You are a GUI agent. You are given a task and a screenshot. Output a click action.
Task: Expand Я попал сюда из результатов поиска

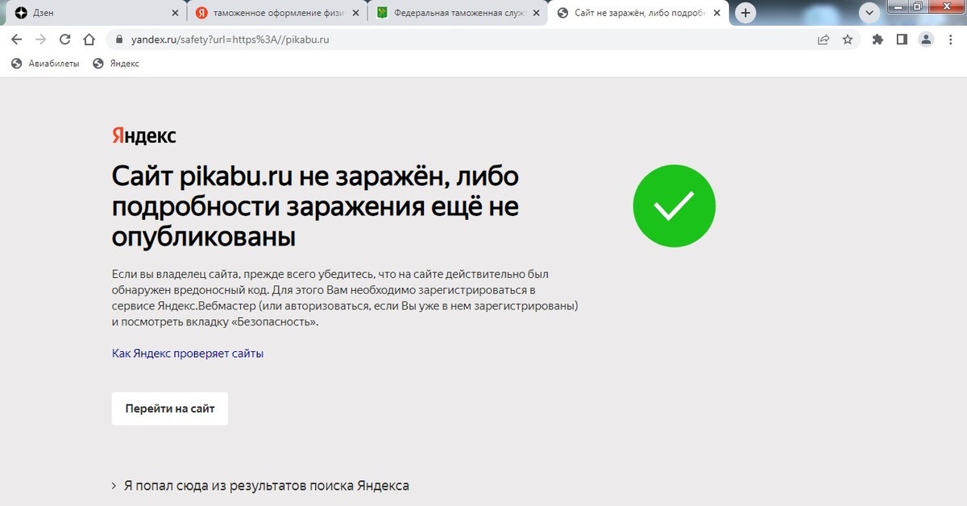260,486
